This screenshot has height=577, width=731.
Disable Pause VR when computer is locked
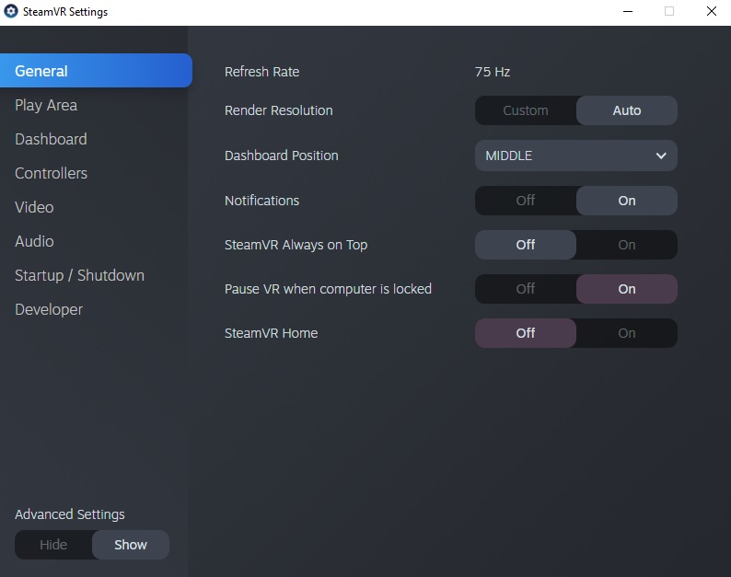526,289
